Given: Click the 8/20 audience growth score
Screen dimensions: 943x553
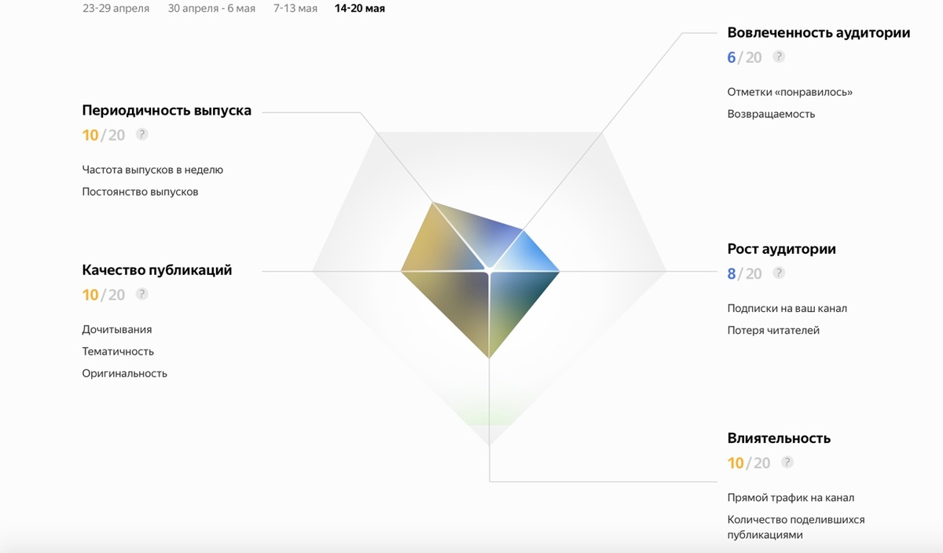Looking at the screenshot, I should click(744, 273).
